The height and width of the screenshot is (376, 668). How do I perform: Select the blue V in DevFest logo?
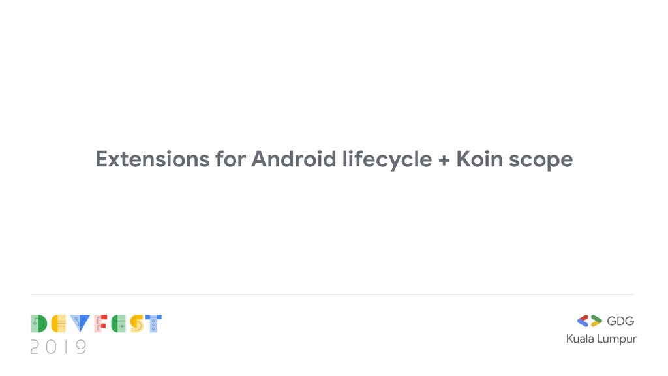(x=80, y=323)
